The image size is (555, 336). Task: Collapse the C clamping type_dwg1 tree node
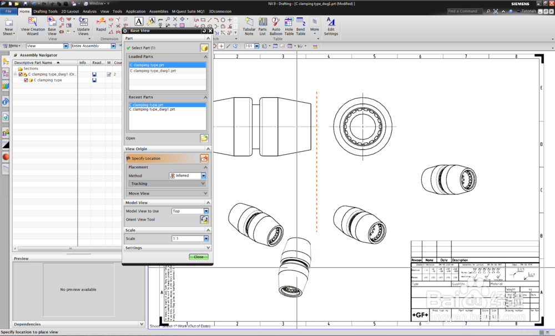(x=16, y=74)
